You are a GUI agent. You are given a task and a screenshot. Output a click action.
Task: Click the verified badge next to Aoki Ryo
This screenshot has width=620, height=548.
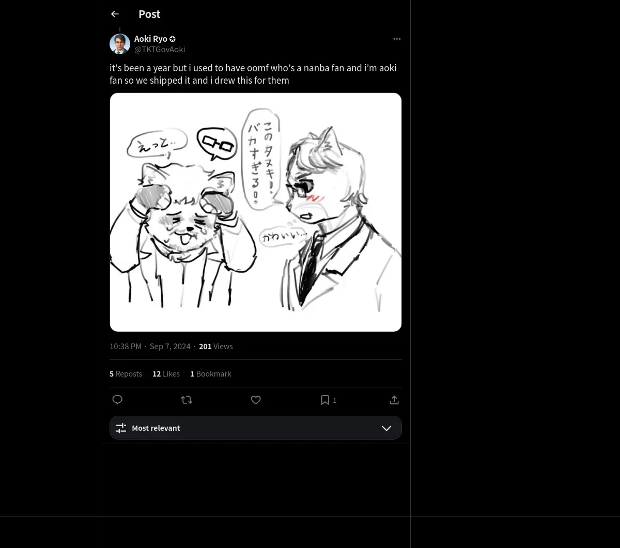tap(173, 39)
